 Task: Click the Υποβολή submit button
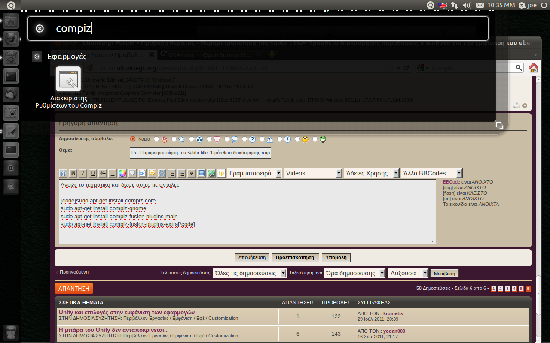coord(336,258)
